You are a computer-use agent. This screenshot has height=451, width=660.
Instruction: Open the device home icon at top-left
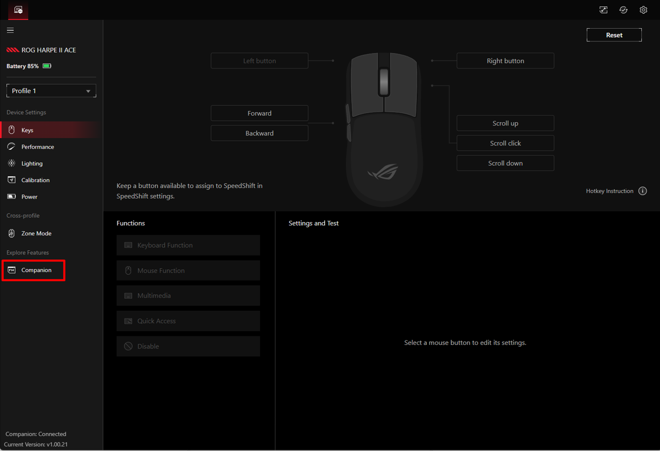pos(18,10)
